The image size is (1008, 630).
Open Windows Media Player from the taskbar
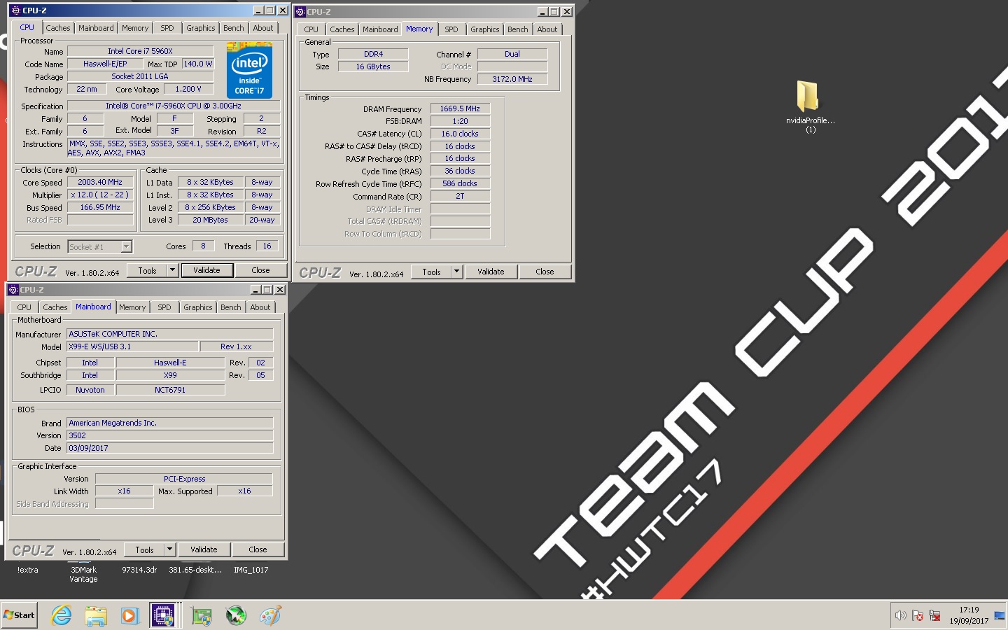tap(129, 615)
